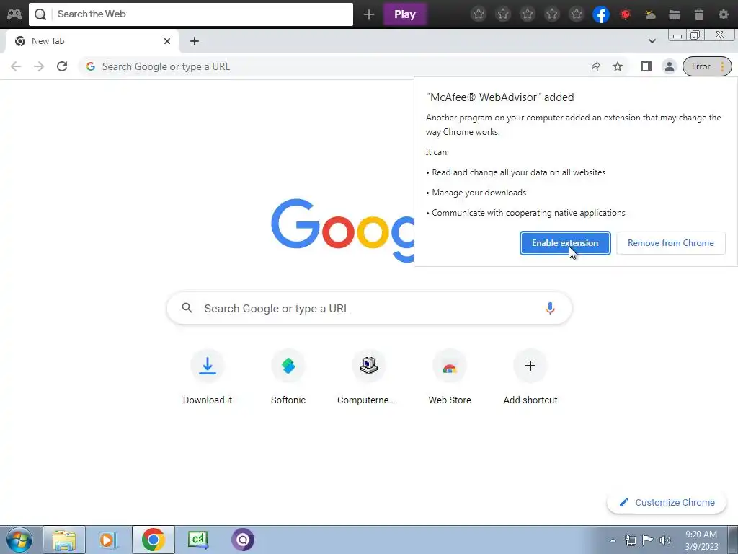This screenshot has height=554, width=738.
Task: Open a new tab with the plus button
Action: click(195, 41)
